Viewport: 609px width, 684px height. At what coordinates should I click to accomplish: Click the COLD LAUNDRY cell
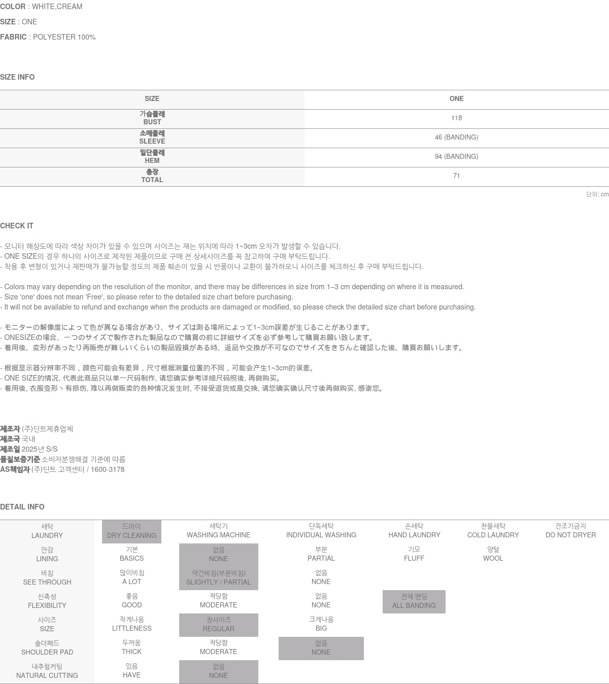tap(493, 531)
